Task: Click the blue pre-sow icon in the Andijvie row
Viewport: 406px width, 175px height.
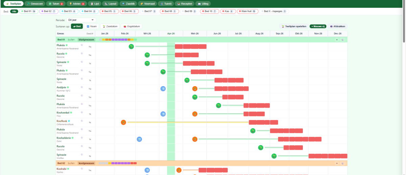Action: pos(163,89)
